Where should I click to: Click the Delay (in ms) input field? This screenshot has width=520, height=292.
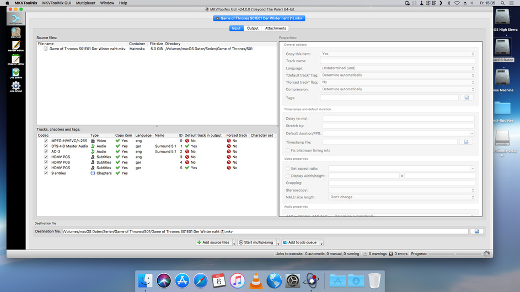tap(399, 118)
